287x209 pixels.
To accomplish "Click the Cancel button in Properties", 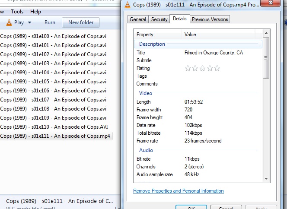I will coord(226,207).
